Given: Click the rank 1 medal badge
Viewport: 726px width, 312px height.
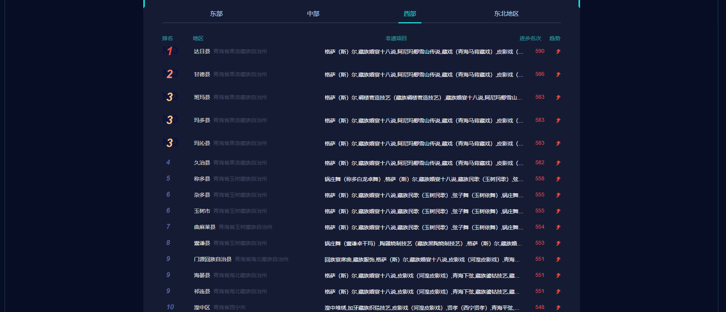Looking at the screenshot, I should [x=170, y=51].
